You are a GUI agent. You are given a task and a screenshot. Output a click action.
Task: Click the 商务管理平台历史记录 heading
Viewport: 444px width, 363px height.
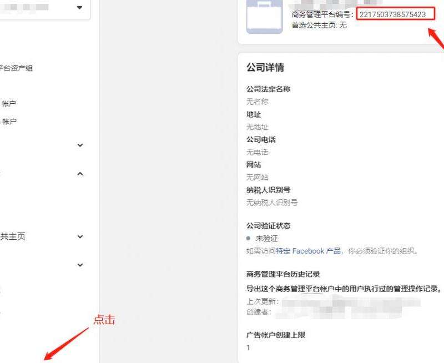pyautogui.click(x=283, y=274)
